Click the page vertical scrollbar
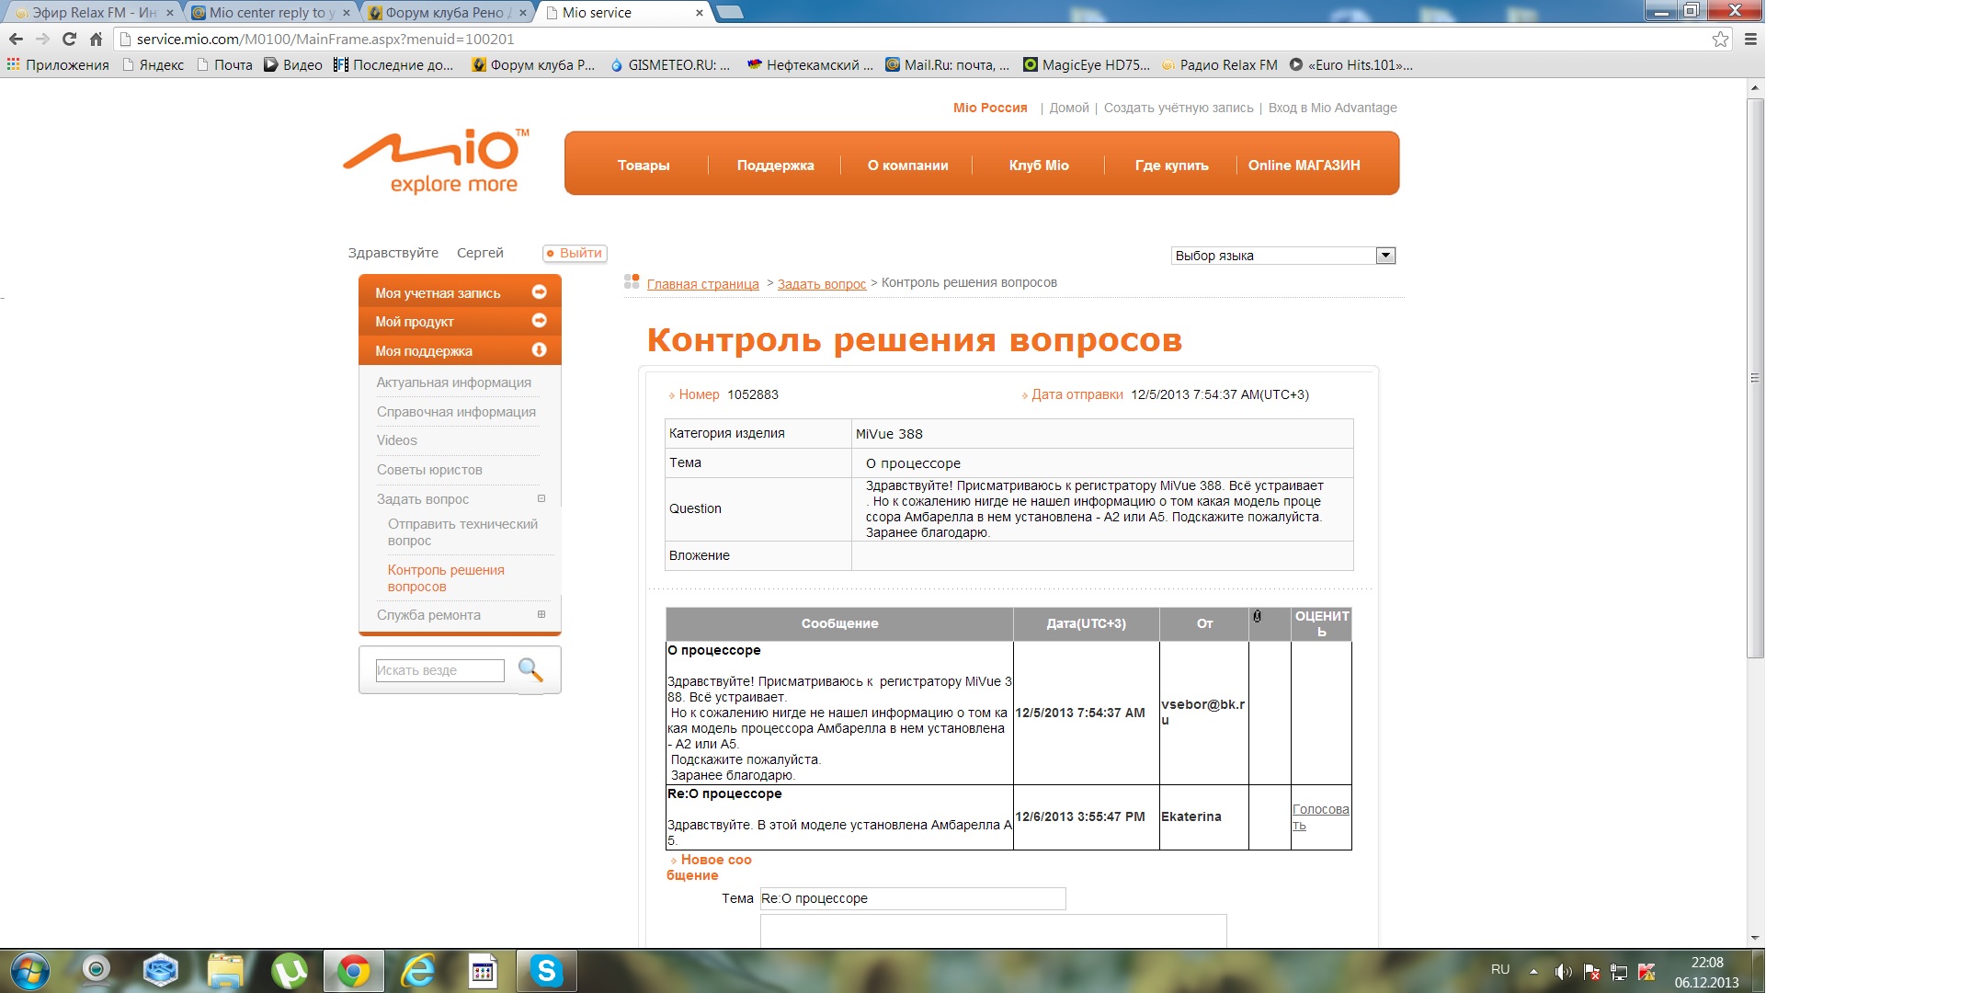The height and width of the screenshot is (993, 1971). point(1755,377)
